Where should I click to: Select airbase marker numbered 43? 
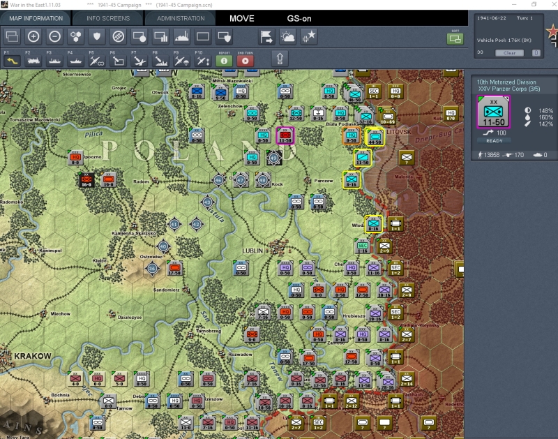(207, 202)
